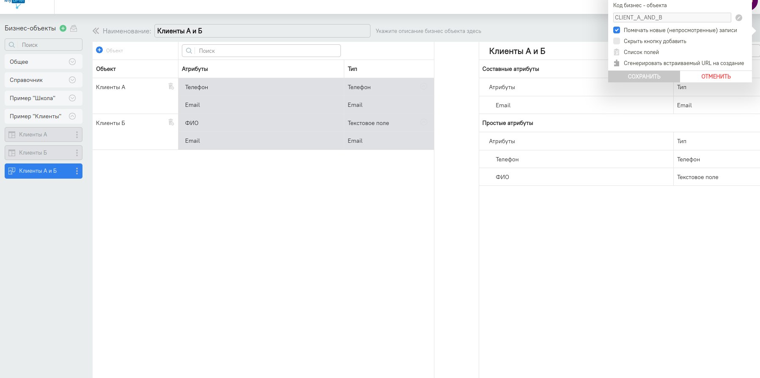Click pencil edit icon next to business object code

(x=739, y=18)
